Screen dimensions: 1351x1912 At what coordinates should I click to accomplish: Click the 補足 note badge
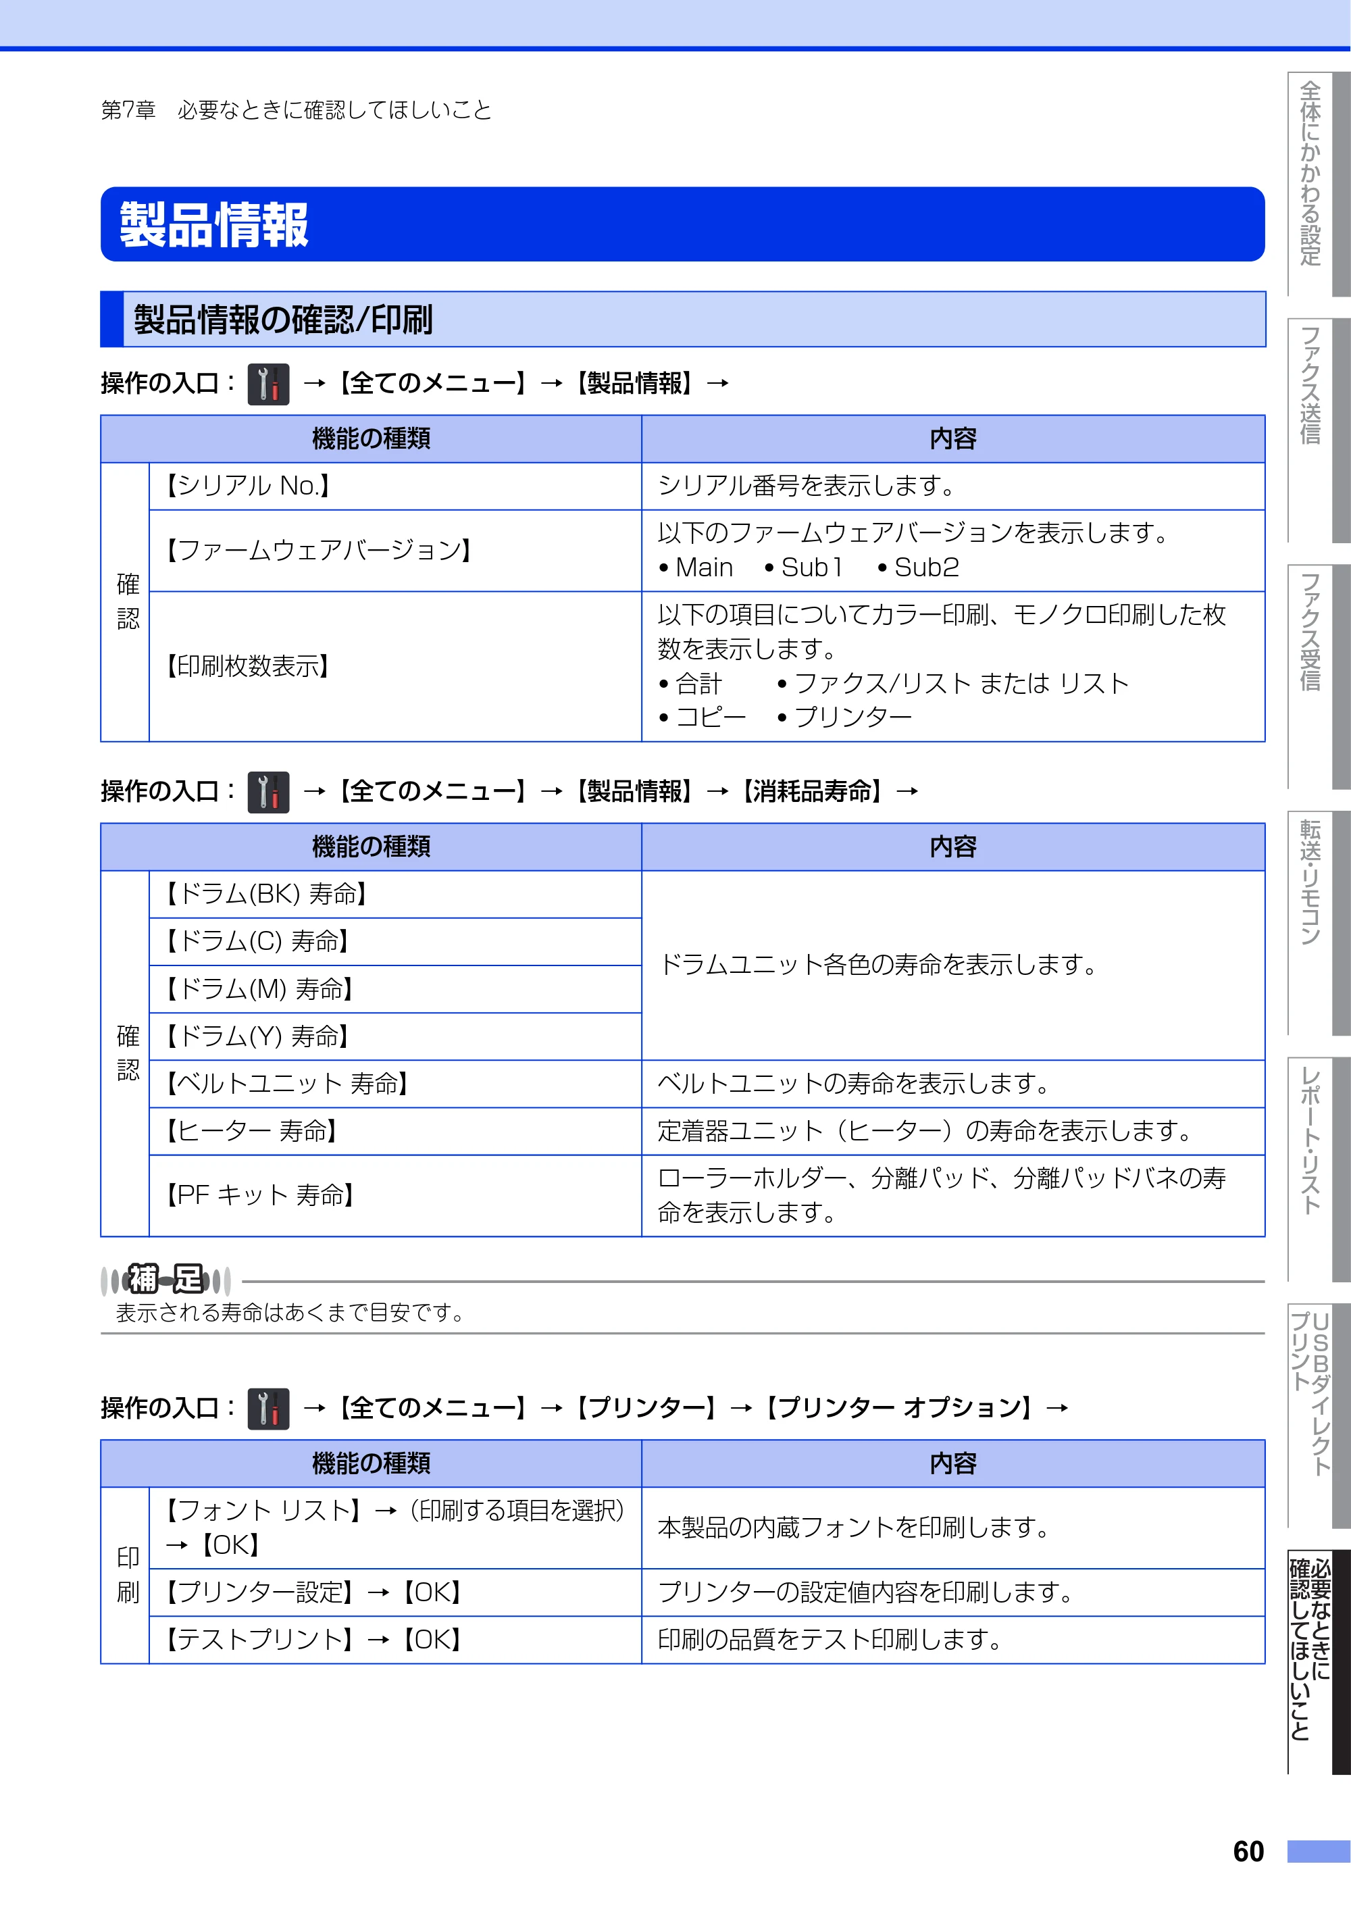point(165,1279)
